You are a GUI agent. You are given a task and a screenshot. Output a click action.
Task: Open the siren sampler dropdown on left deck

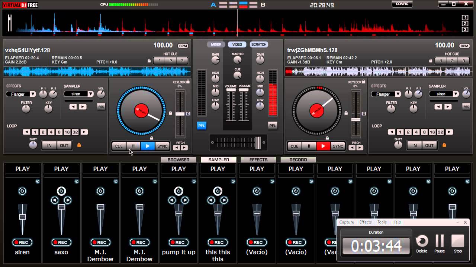[x=79, y=94]
